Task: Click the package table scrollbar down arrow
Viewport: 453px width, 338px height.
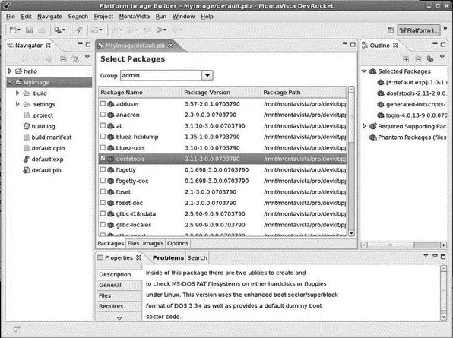Action: (351, 233)
